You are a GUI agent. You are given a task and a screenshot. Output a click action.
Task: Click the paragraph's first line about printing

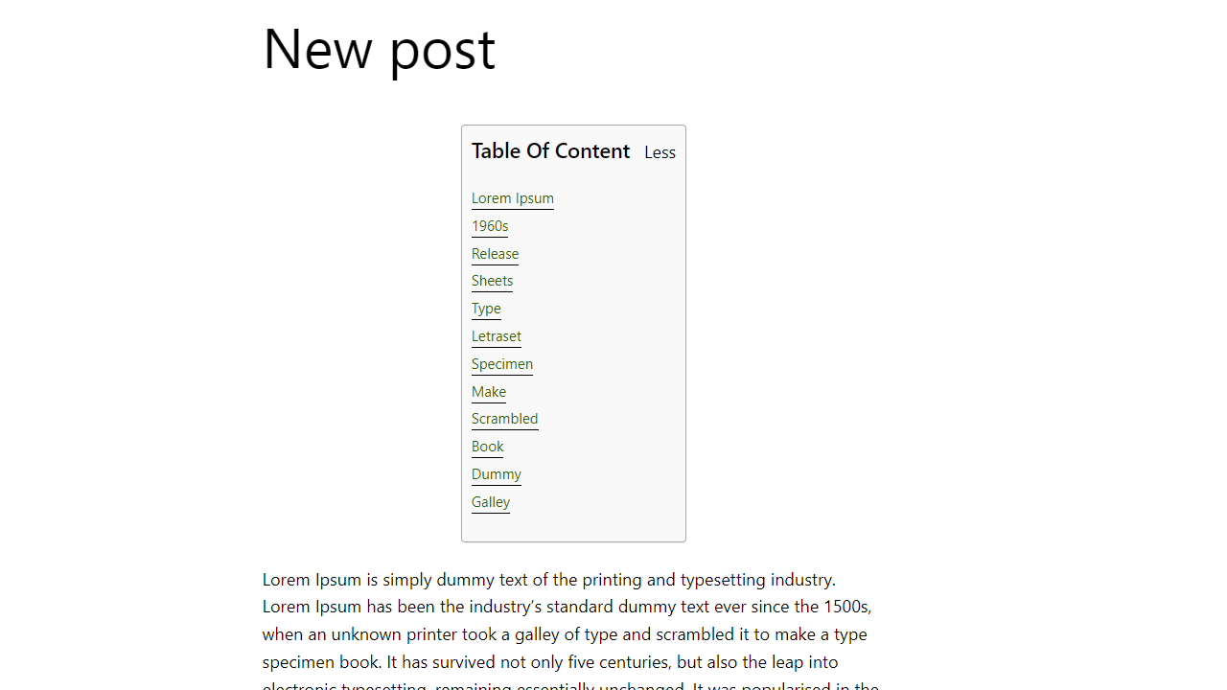pyautogui.click(x=548, y=580)
